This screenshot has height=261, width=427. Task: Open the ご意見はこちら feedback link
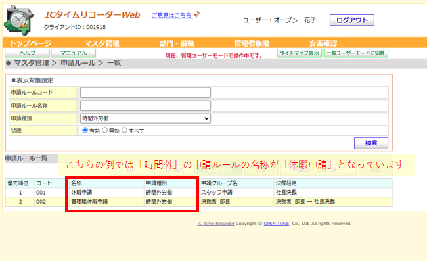(x=172, y=16)
